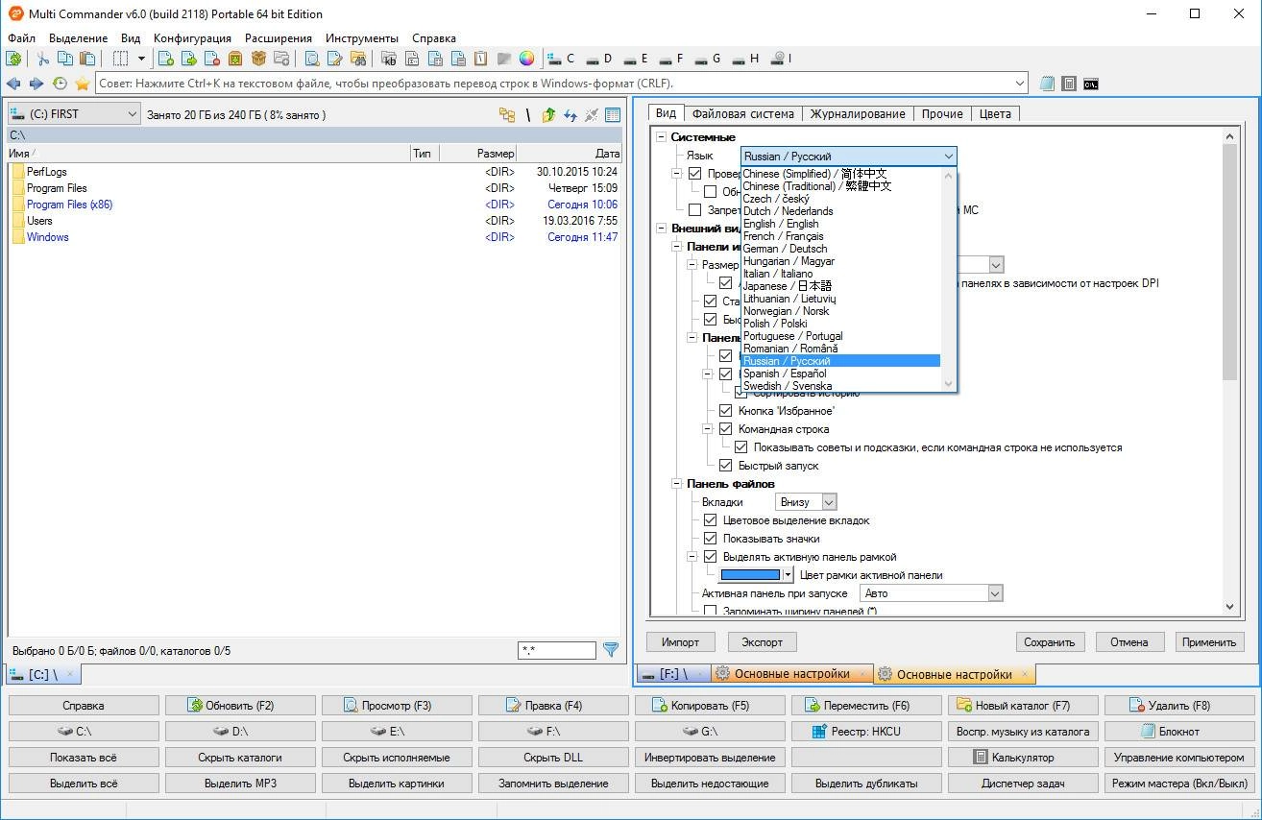
Task: Collapse the 'Системные' section
Action: pos(661,137)
